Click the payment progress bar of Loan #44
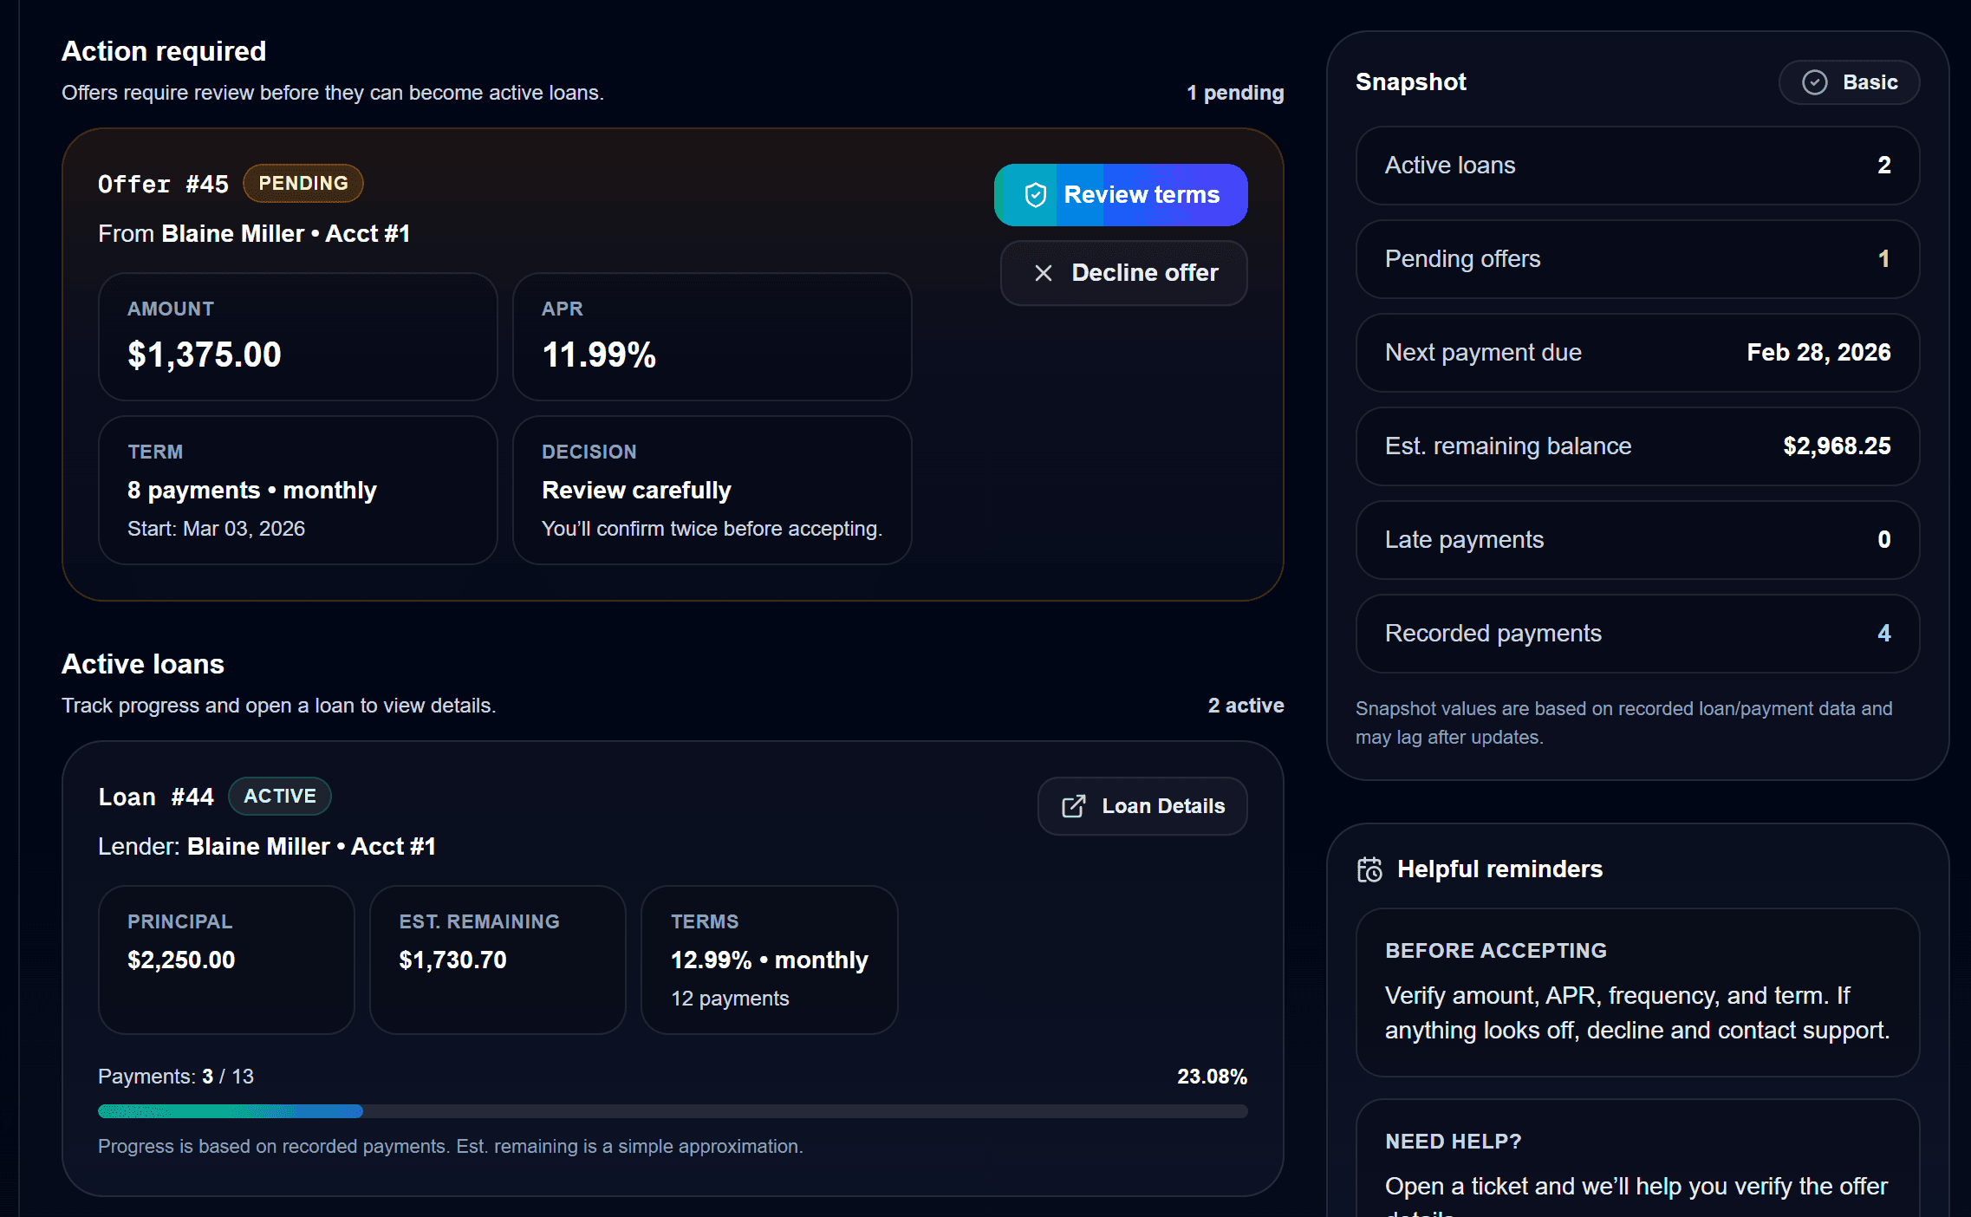Viewport: 1971px width, 1217px height. point(673,1110)
